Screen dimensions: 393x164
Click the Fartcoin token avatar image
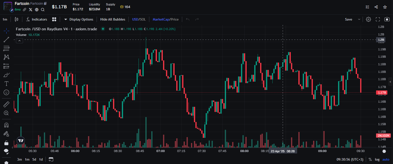[x=7, y=7]
